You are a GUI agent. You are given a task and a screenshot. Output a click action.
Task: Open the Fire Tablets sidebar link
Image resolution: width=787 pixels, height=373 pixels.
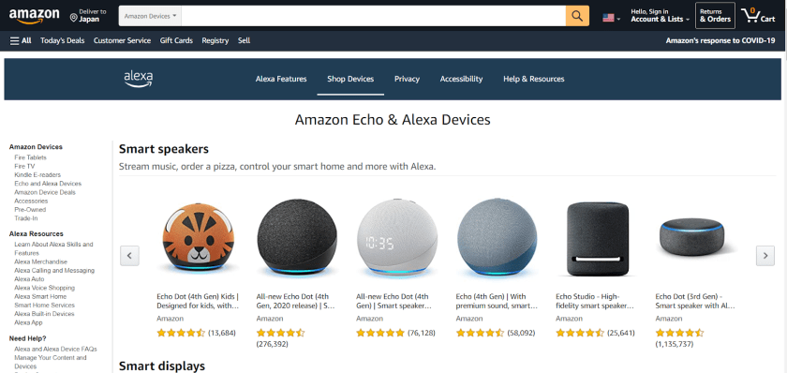click(30, 157)
